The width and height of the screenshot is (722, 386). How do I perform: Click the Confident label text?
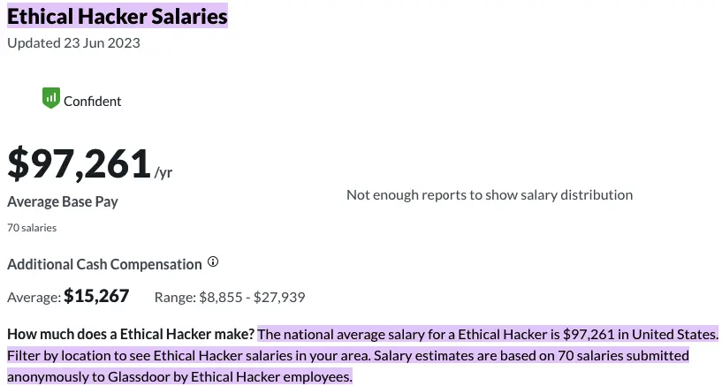(x=93, y=101)
